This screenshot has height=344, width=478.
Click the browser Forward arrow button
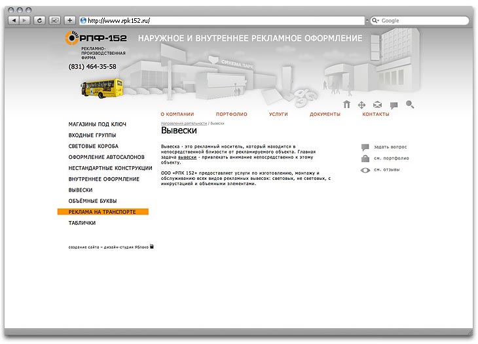tap(24, 20)
